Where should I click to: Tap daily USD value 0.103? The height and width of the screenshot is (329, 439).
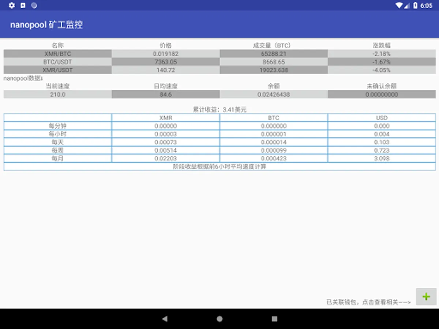point(382,142)
